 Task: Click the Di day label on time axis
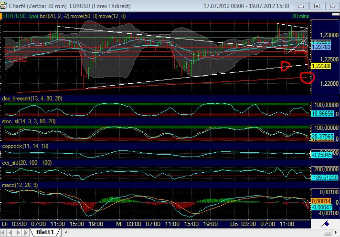(5, 224)
